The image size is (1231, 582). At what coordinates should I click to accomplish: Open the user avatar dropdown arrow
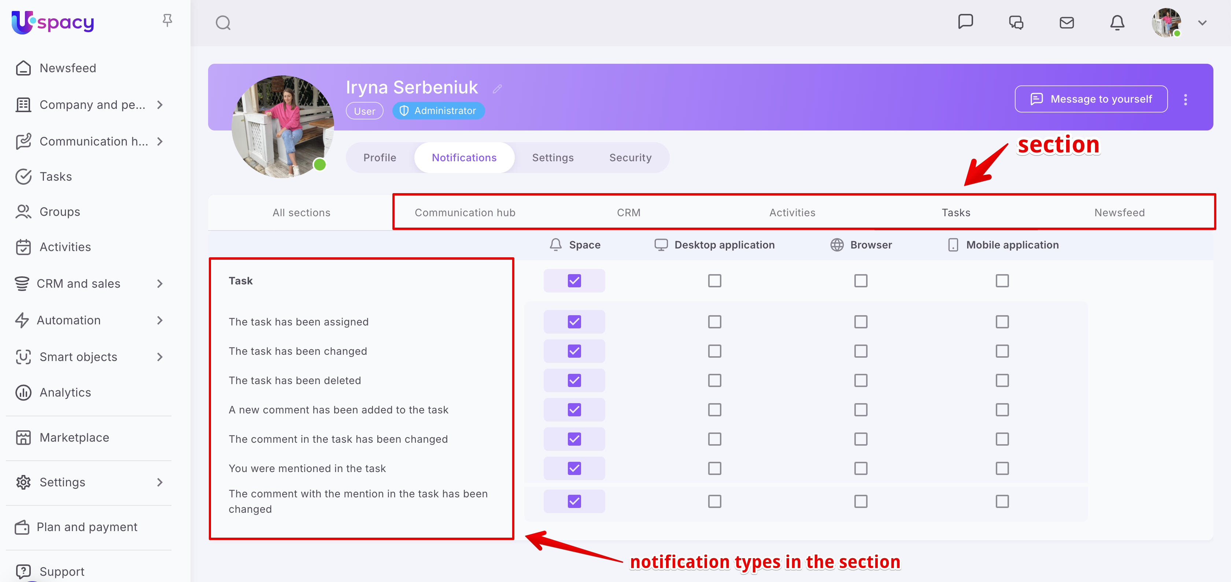point(1202,23)
